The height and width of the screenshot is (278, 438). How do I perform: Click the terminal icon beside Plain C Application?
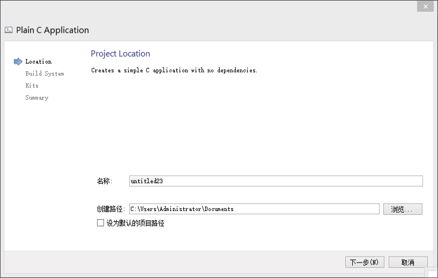[9, 30]
